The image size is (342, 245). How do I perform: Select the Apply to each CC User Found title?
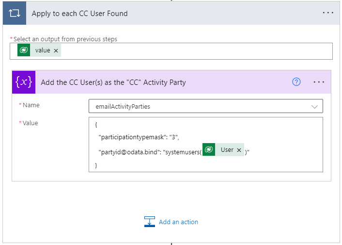79,14
